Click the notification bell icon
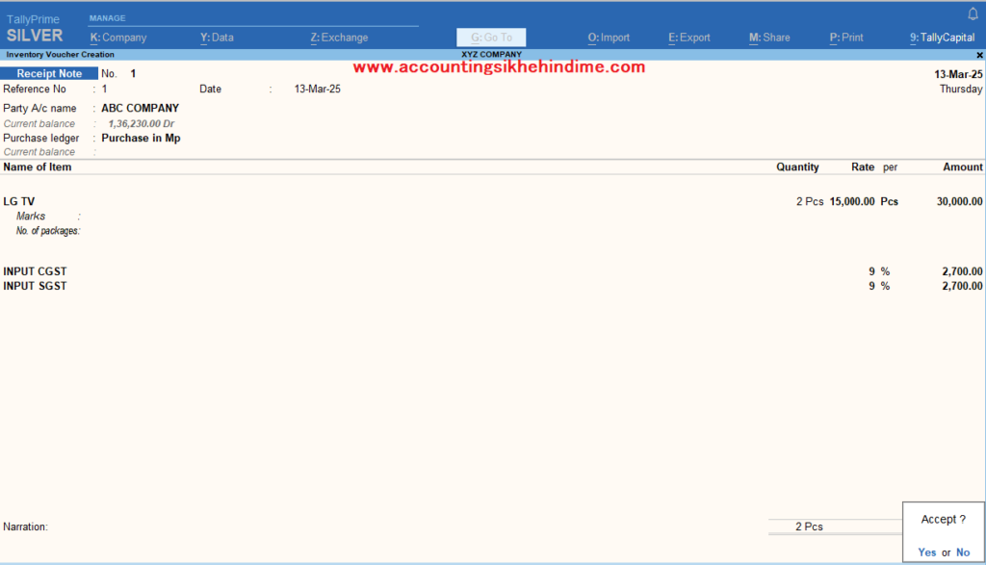Viewport: 986px width, 565px height. pyautogui.click(x=973, y=13)
